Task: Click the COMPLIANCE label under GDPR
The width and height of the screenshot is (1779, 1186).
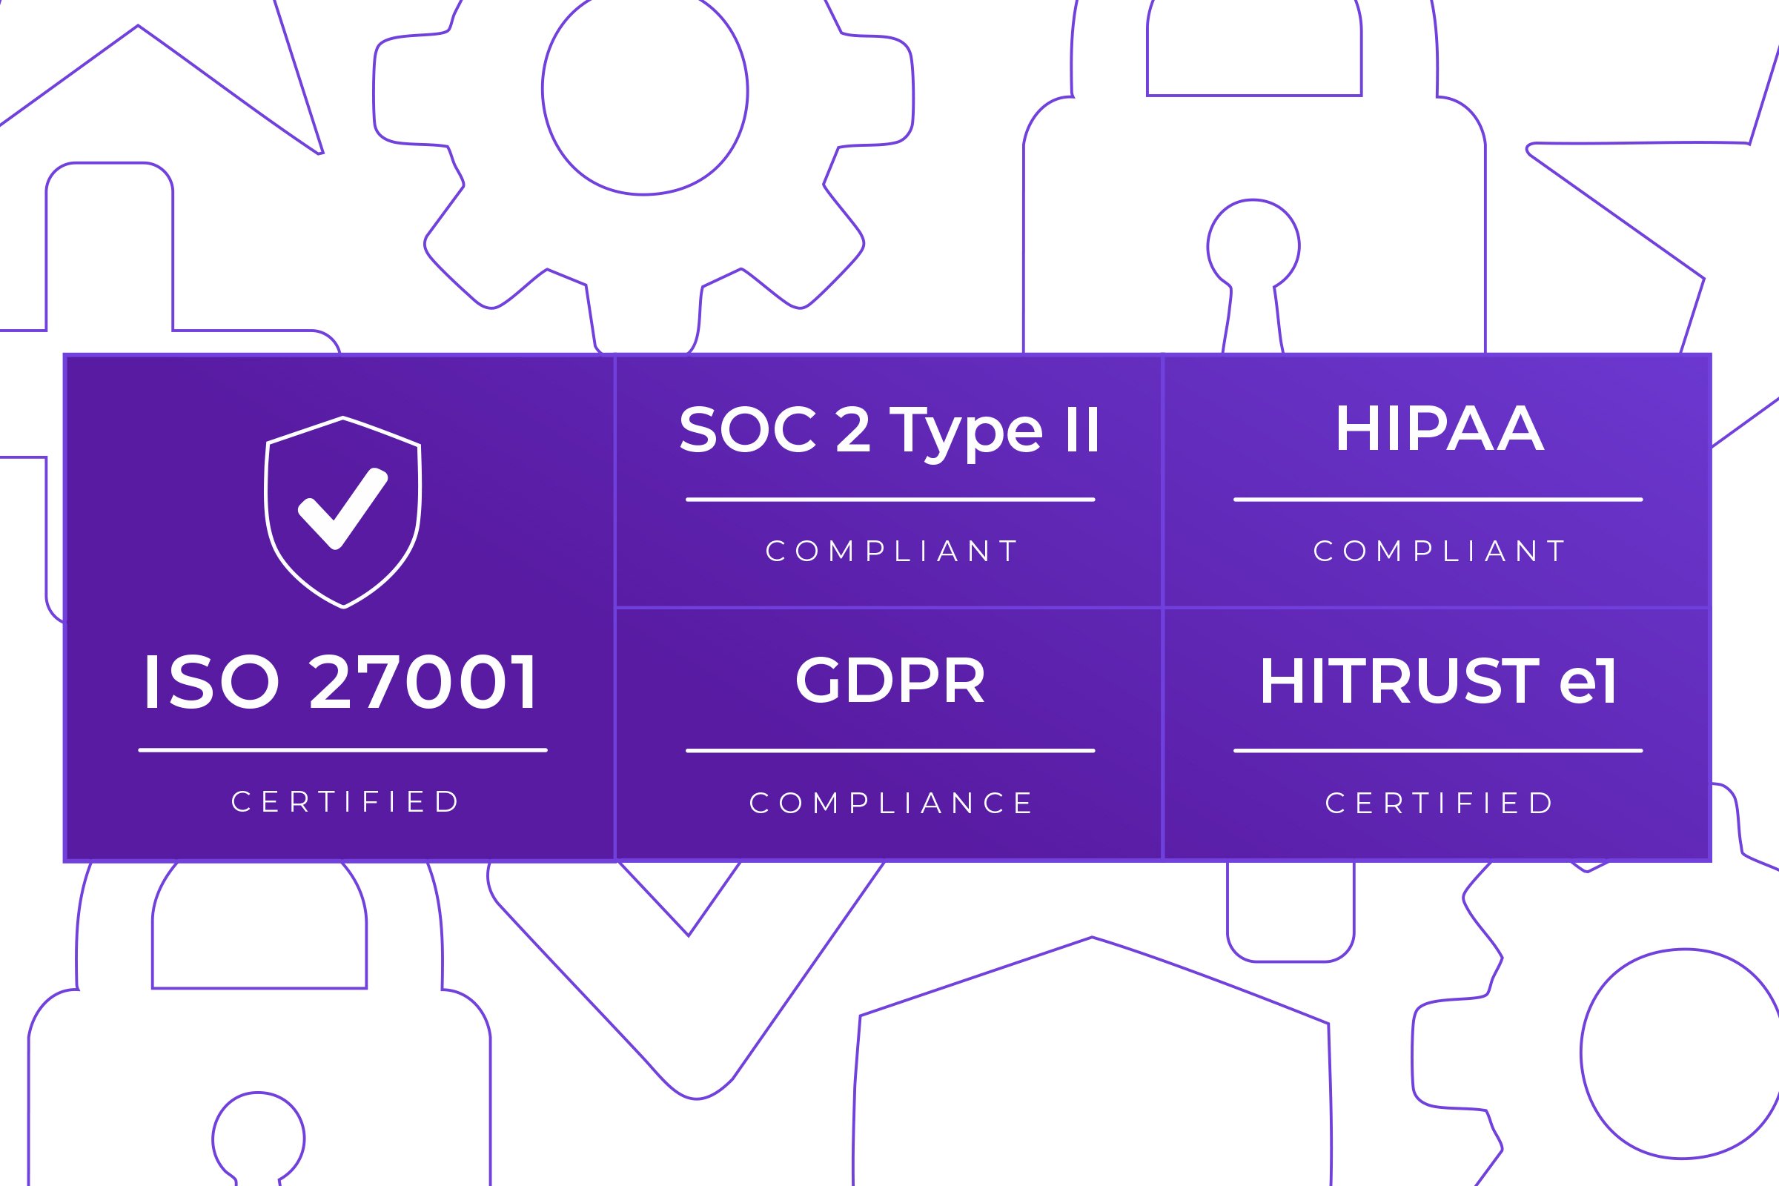Action: (891, 804)
